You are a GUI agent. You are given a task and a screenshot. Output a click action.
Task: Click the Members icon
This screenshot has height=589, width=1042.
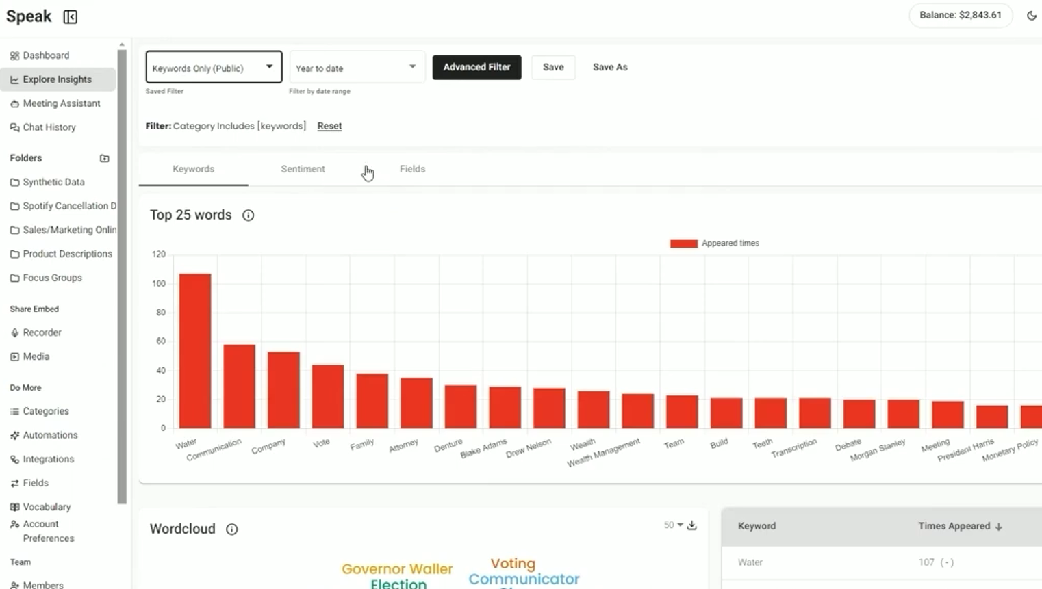point(14,585)
